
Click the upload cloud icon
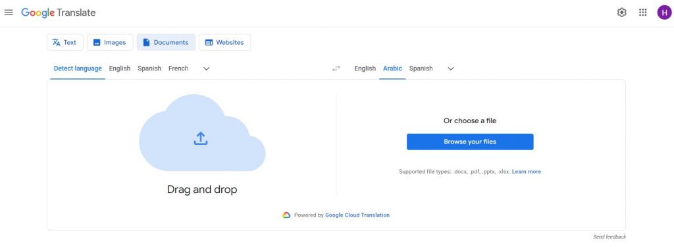pos(202,133)
